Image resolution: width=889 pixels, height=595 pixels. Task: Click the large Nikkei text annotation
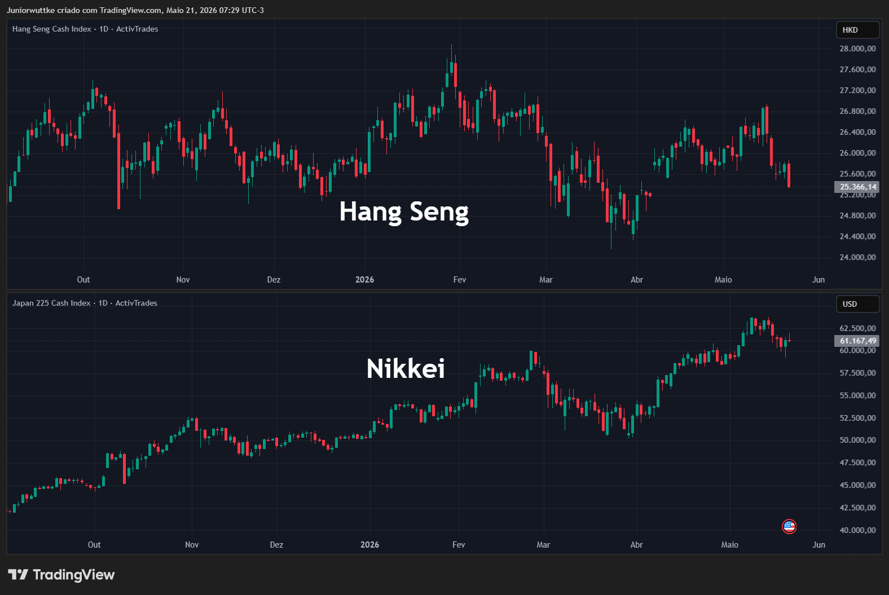pos(406,368)
